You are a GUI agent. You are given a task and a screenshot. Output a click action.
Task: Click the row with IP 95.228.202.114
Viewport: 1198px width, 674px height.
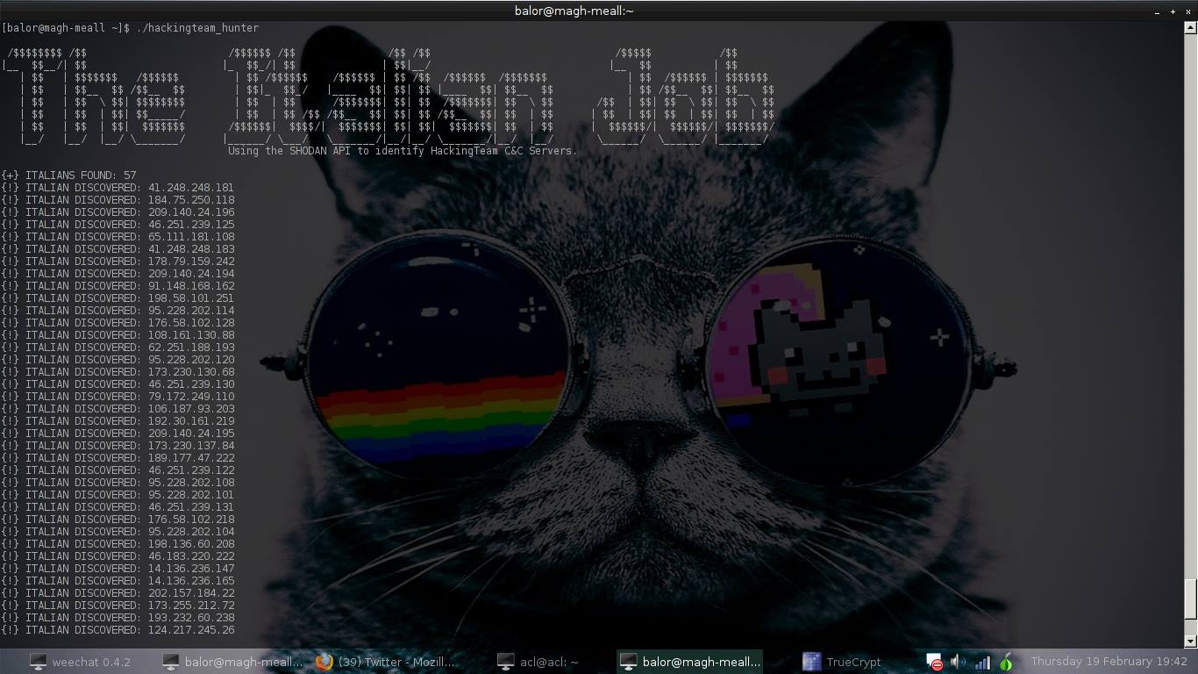(118, 311)
